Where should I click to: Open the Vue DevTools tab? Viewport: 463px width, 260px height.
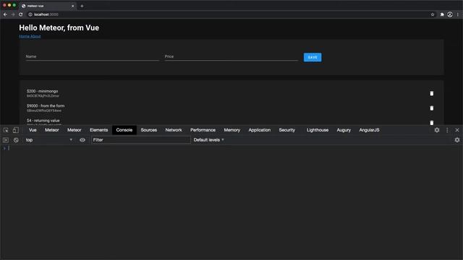coord(33,130)
